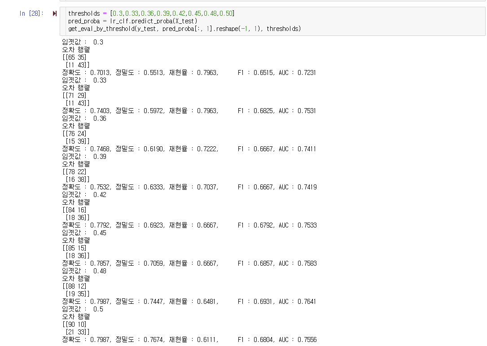Click the confusion matrix row [19 35]]
This screenshot has height=346, width=487.
click(x=77, y=294)
